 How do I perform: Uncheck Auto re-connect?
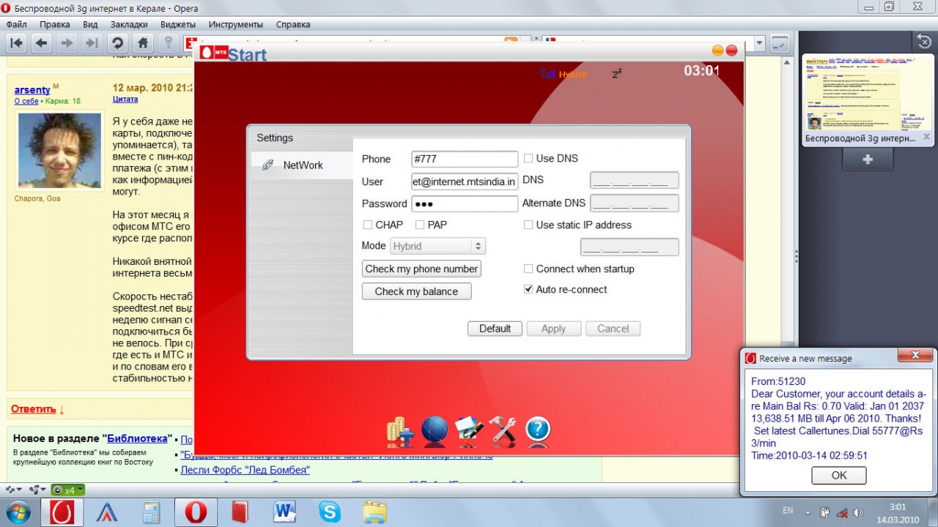click(x=528, y=290)
